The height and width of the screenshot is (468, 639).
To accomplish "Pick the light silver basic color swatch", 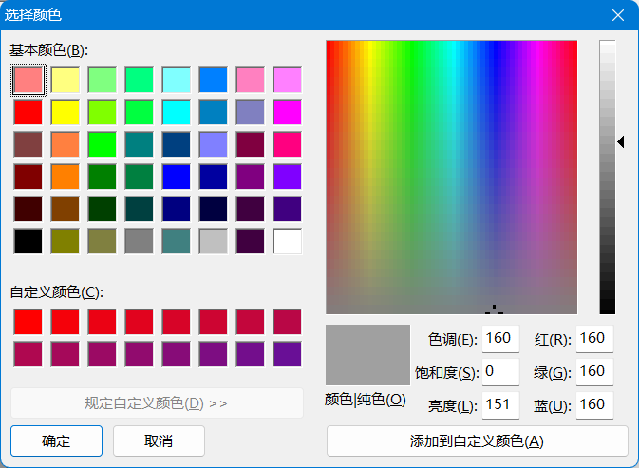I will pyautogui.click(x=214, y=241).
